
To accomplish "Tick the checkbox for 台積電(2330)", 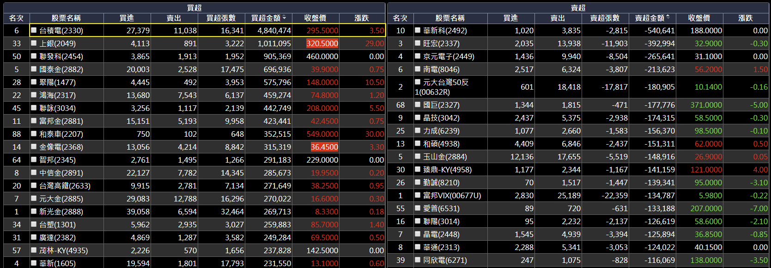I will click(34, 30).
